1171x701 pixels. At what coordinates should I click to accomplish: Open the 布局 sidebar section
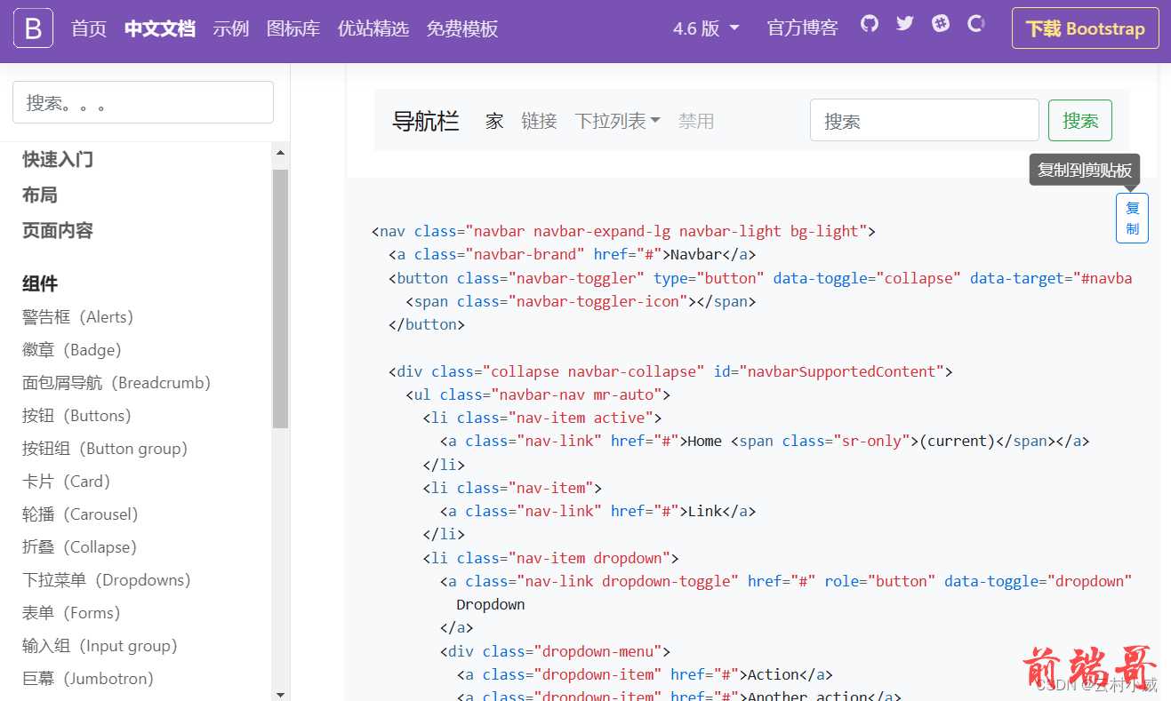tap(40, 195)
